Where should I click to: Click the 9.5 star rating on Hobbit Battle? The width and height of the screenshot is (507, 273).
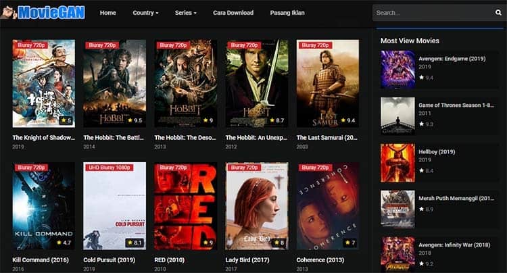click(135, 120)
